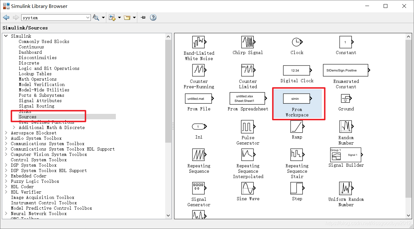Select the Chirp Signal block
The width and height of the screenshot is (414, 229).
pos(248,42)
